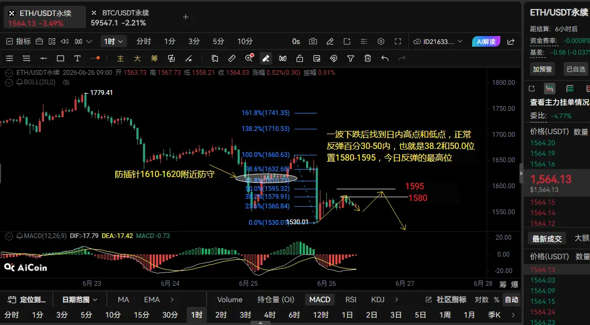Delete drawings with the trash icon

(x=368, y=58)
